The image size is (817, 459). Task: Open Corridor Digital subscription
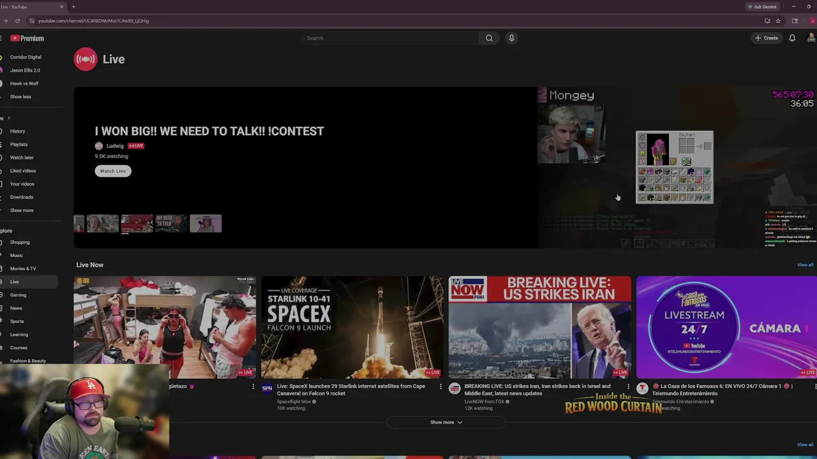(x=26, y=57)
